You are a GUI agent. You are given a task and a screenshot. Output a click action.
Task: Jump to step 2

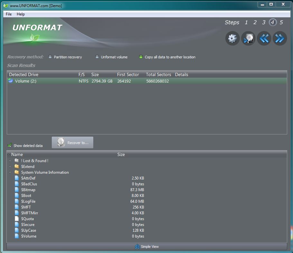pos(255,23)
